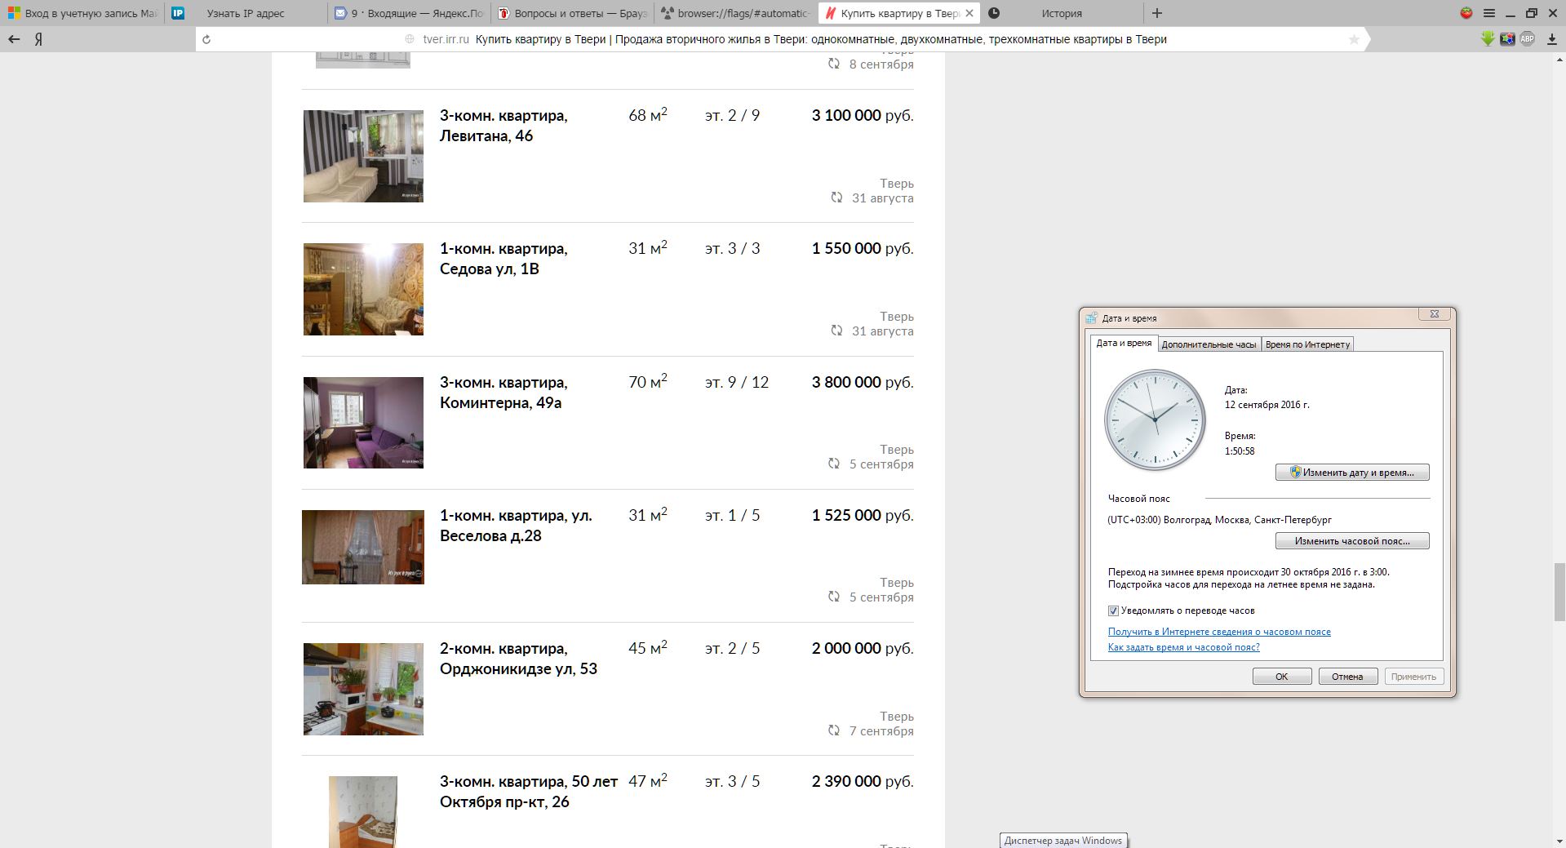Click price '3 100 000 руб.'

tap(863, 116)
